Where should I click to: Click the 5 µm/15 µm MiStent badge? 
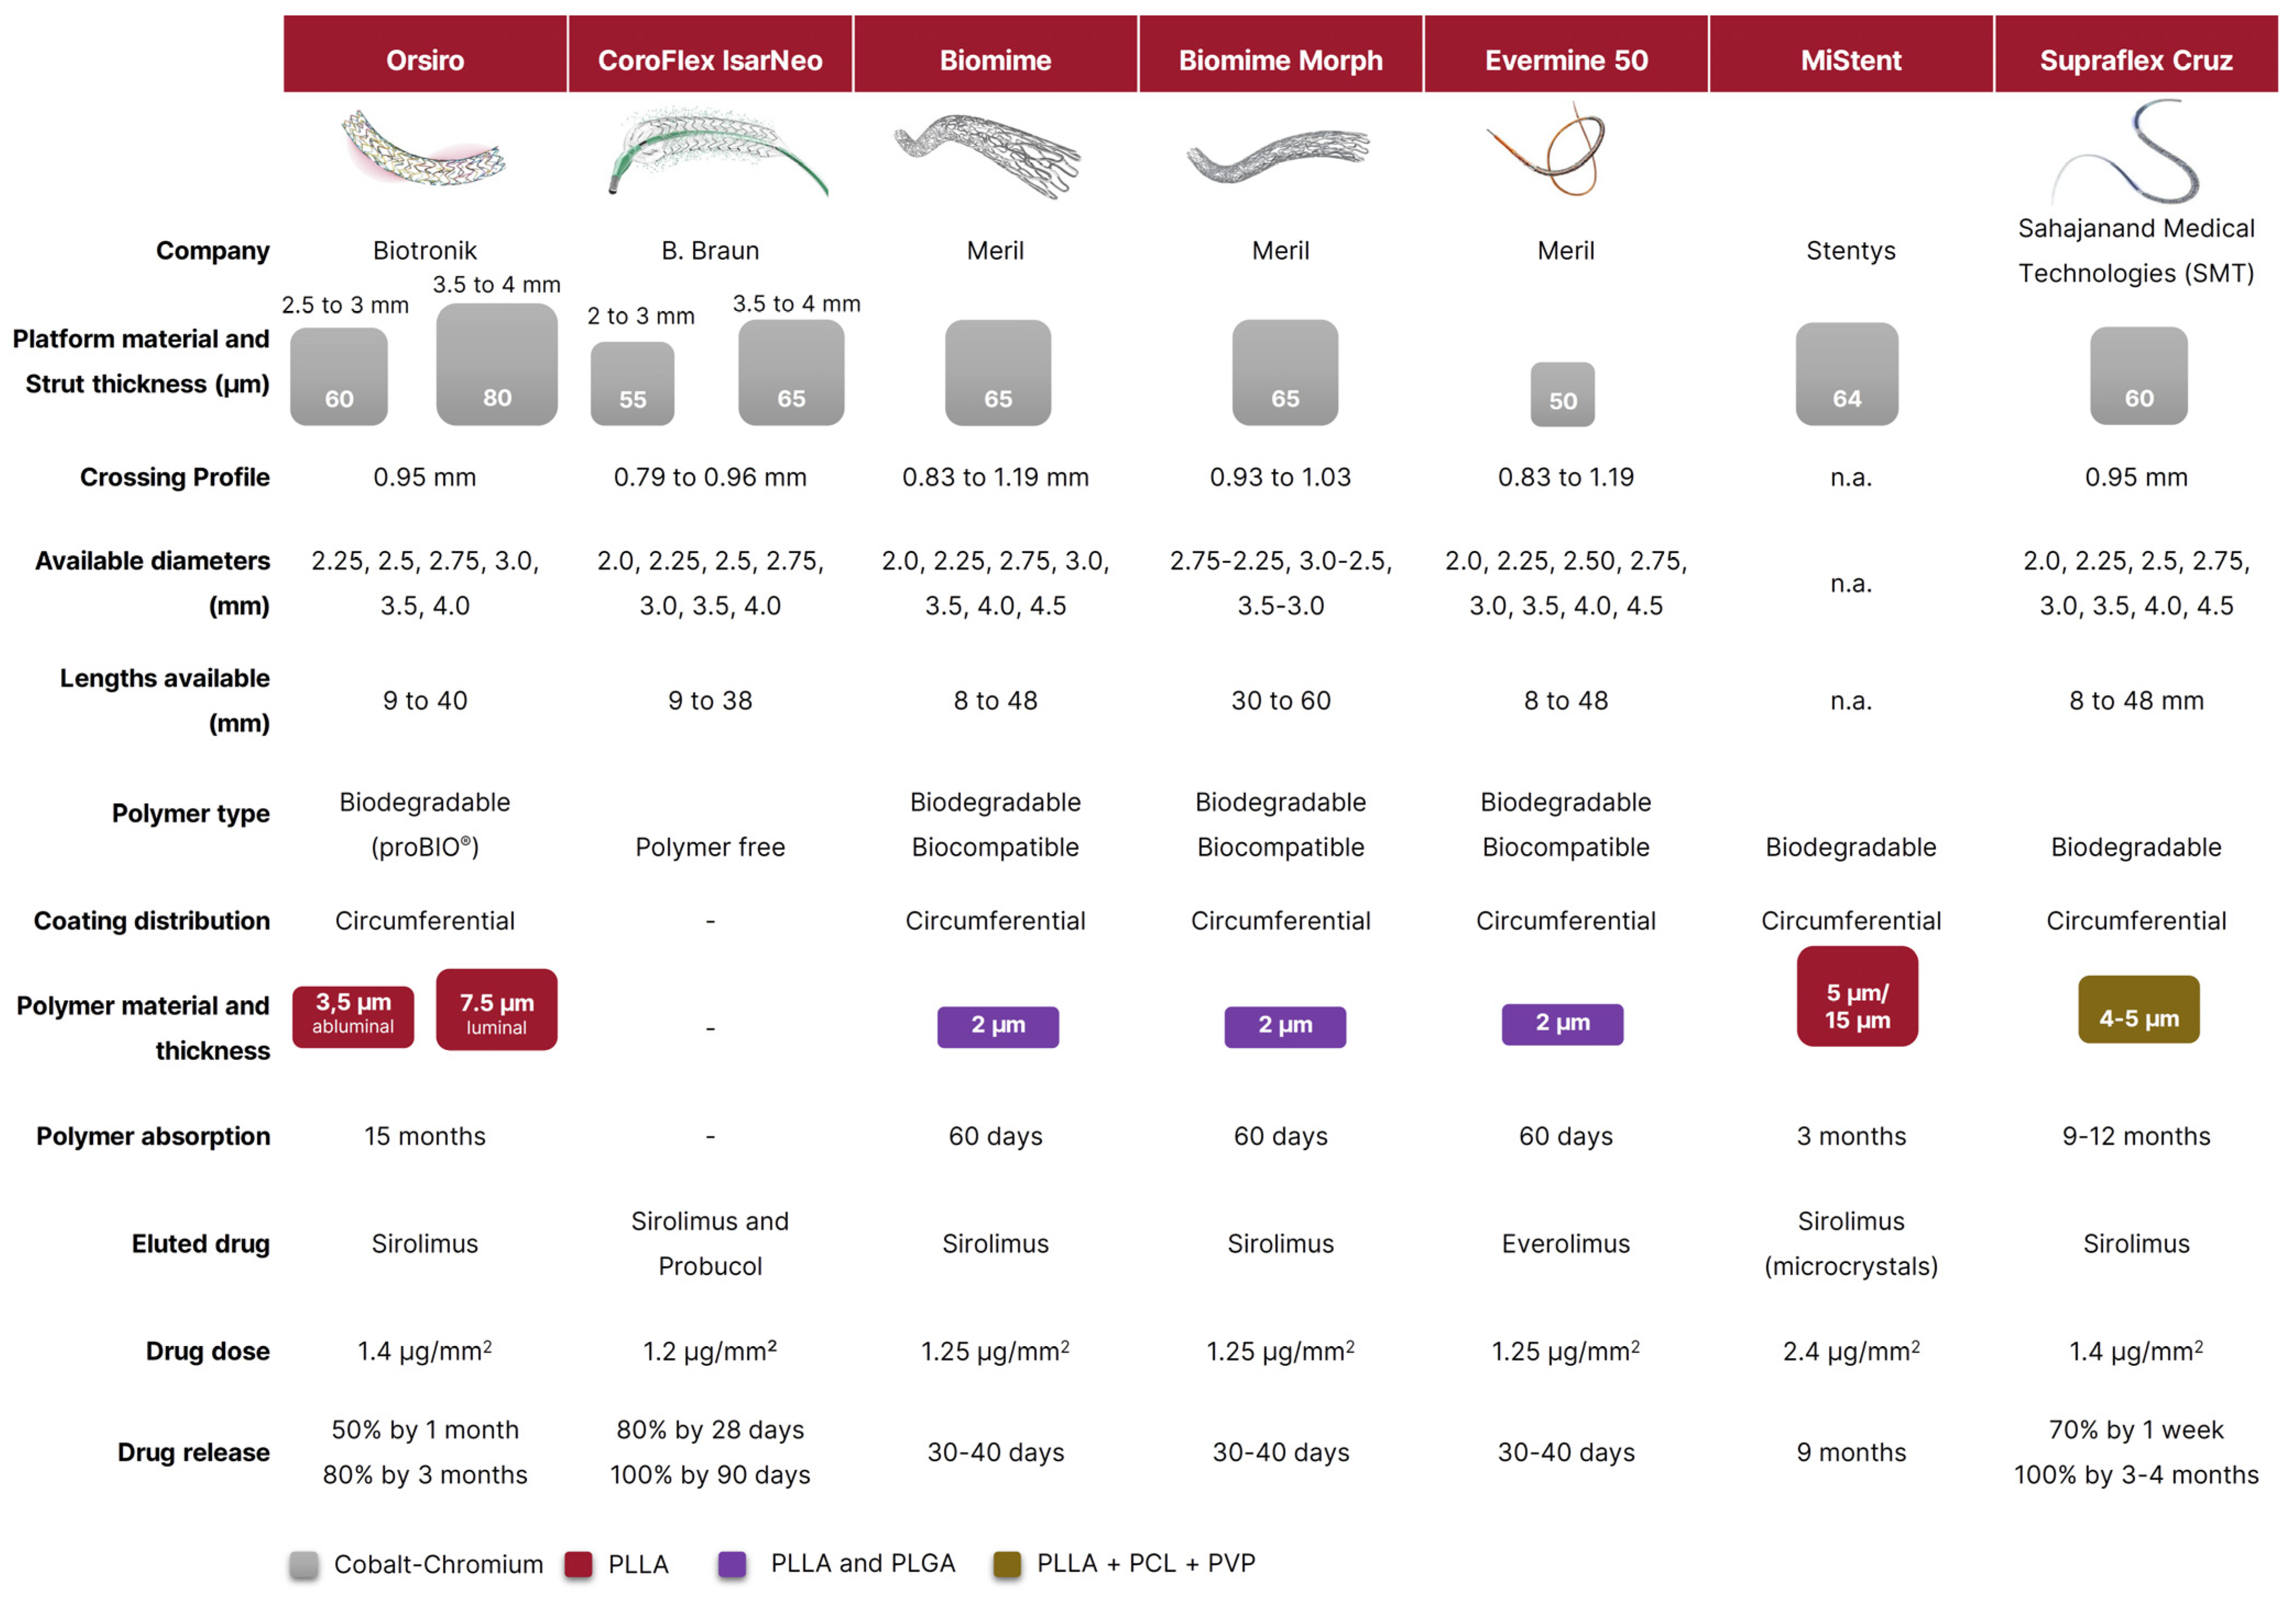[1857, 996]
